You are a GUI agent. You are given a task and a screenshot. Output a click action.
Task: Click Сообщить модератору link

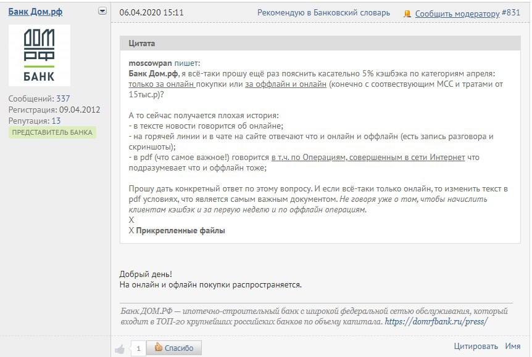(x=457, y=14)
